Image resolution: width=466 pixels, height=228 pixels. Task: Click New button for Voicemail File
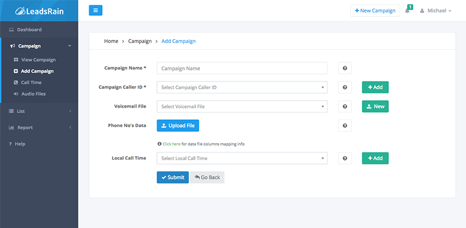point(375,106)
